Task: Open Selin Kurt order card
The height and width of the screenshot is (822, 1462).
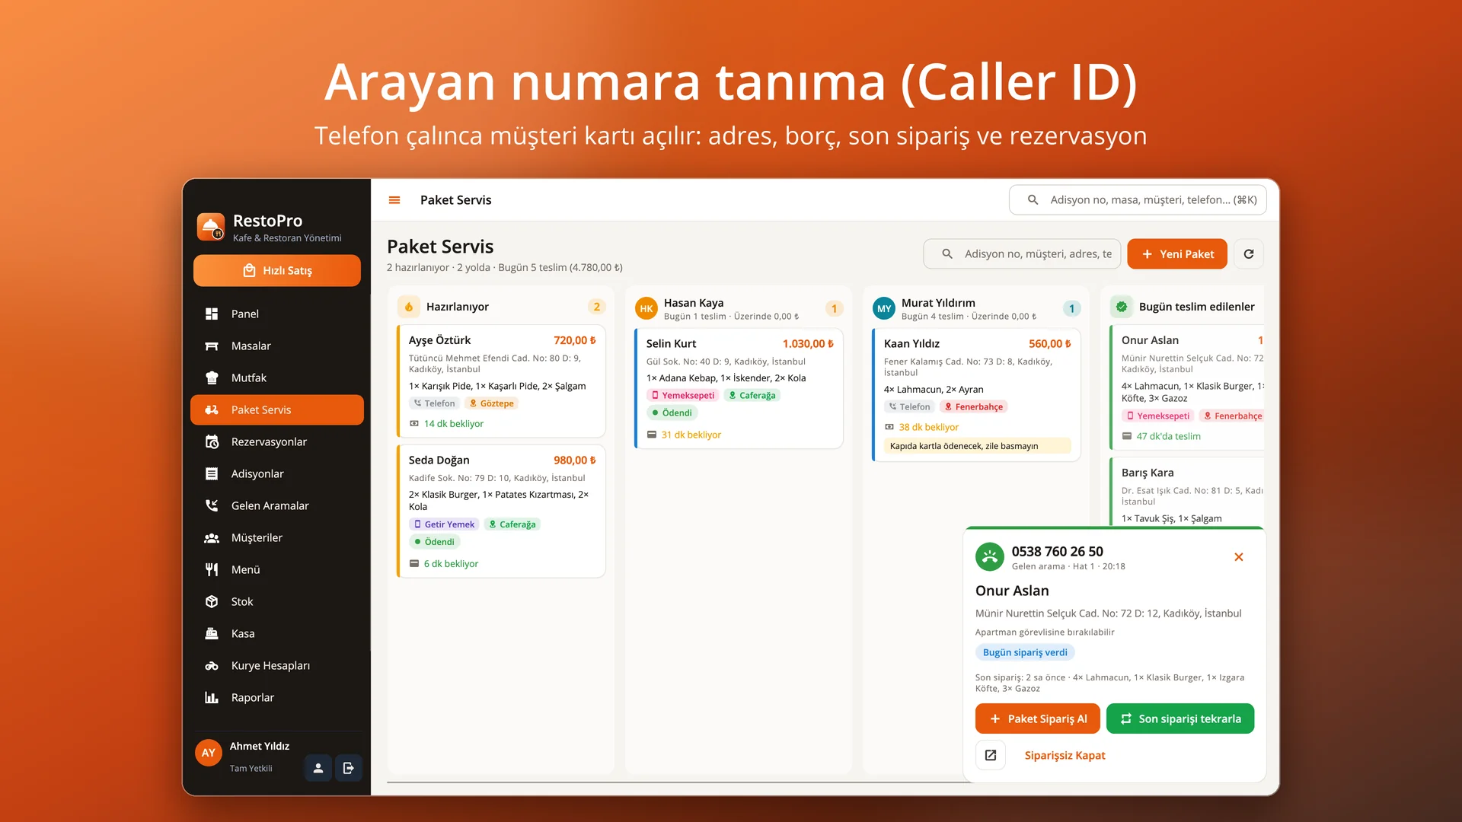Action: 739,388
